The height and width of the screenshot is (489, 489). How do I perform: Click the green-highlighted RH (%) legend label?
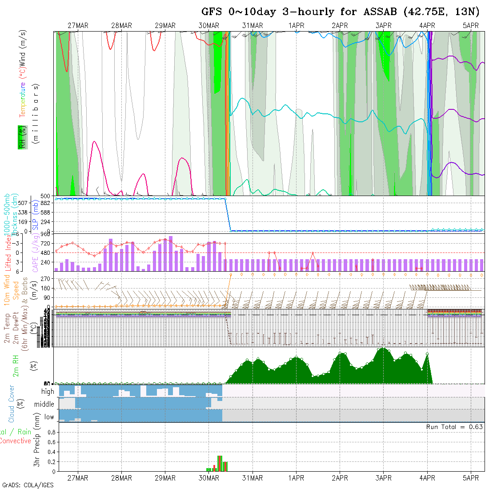[23, 137]
